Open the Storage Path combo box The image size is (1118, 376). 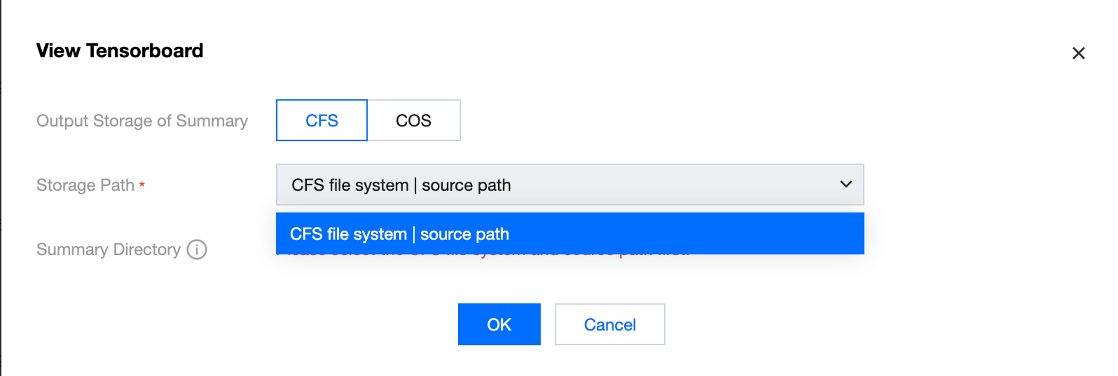(x=569, y=185)
